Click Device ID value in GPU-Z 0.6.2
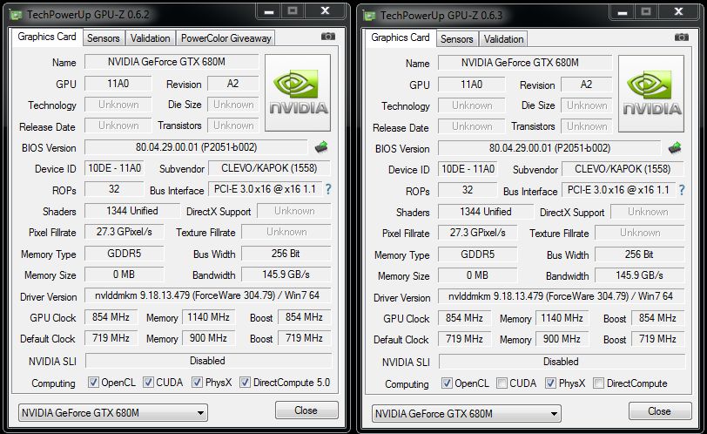707x434 pixels. (114, 168)
